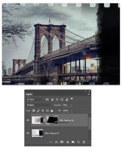
Task: Hide the Film Texture 10 layer
Action: point(28,120)
